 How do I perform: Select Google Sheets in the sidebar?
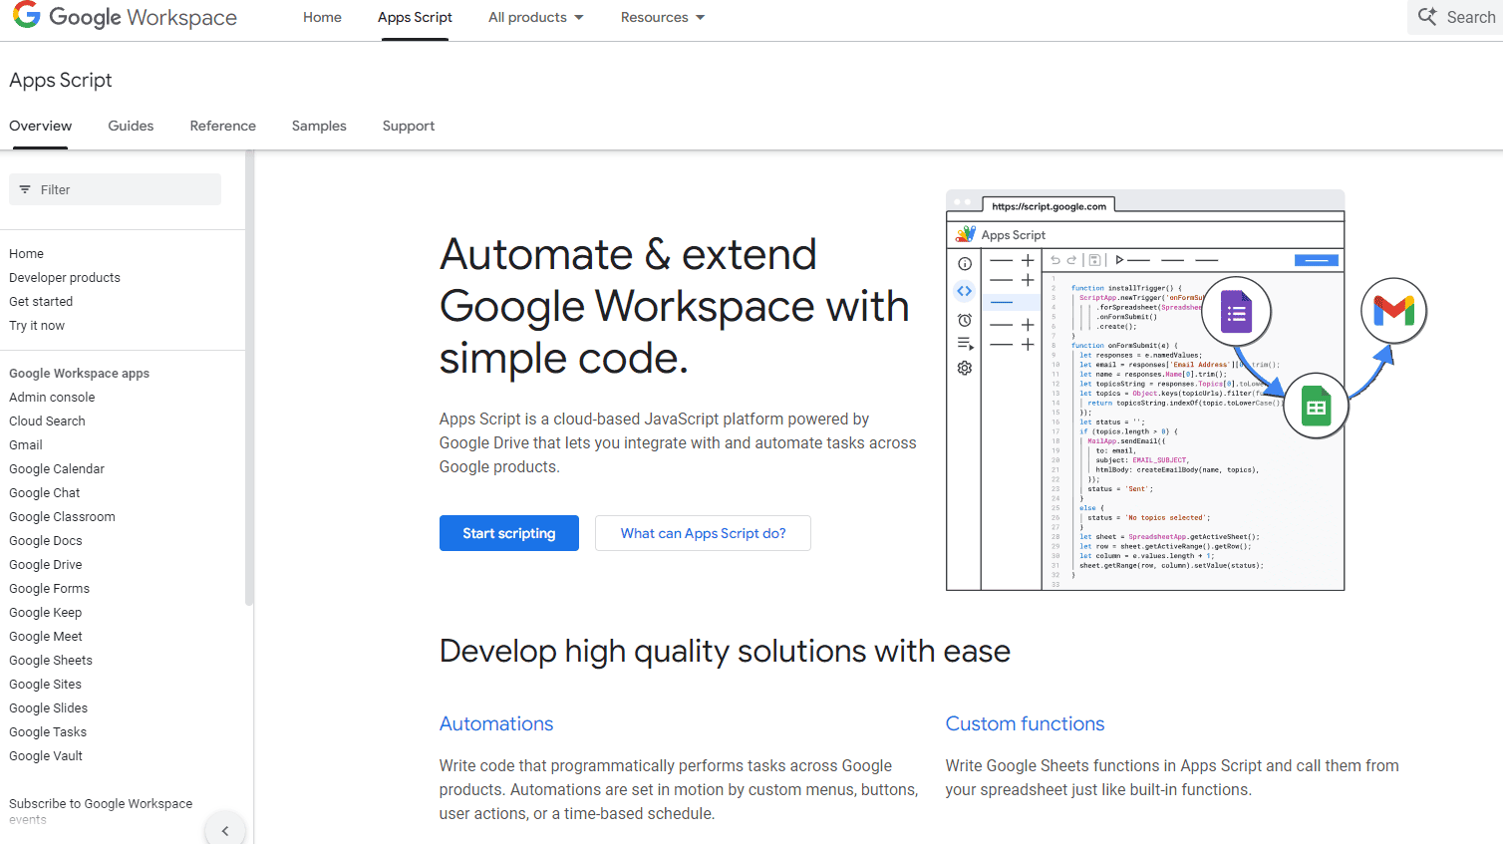51,660
